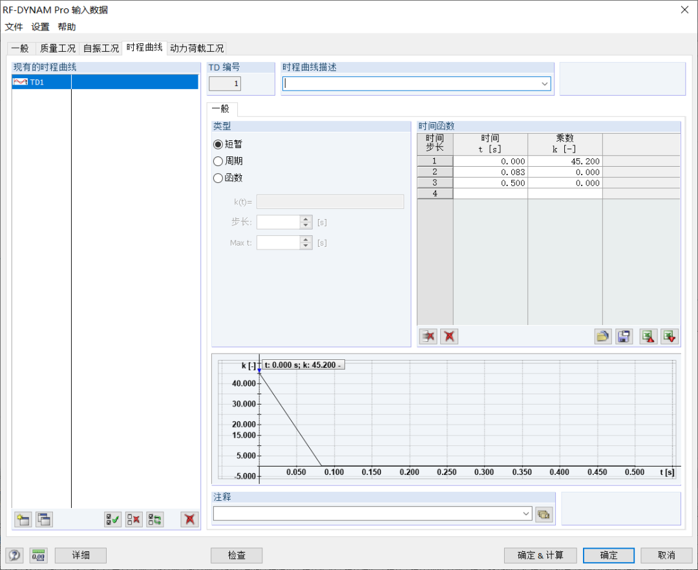Click the deselect all icon in list toolbar
This screenshot has width=698, height=570.
tap(134, 520)
